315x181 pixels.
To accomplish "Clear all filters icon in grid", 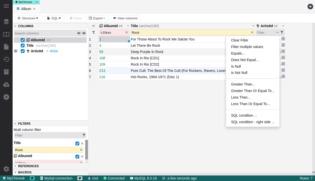I will (93, 32).
